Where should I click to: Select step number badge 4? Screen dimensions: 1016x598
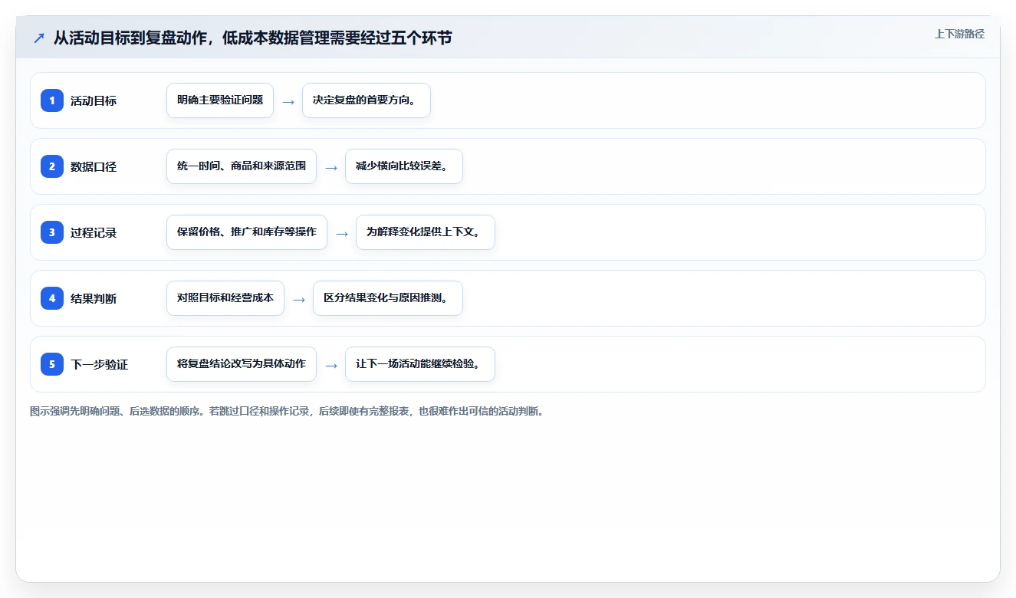point(52,298)
